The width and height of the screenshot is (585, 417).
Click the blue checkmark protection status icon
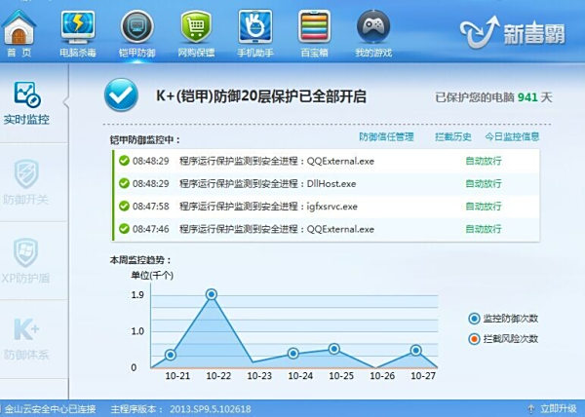(x=121, y=95)
